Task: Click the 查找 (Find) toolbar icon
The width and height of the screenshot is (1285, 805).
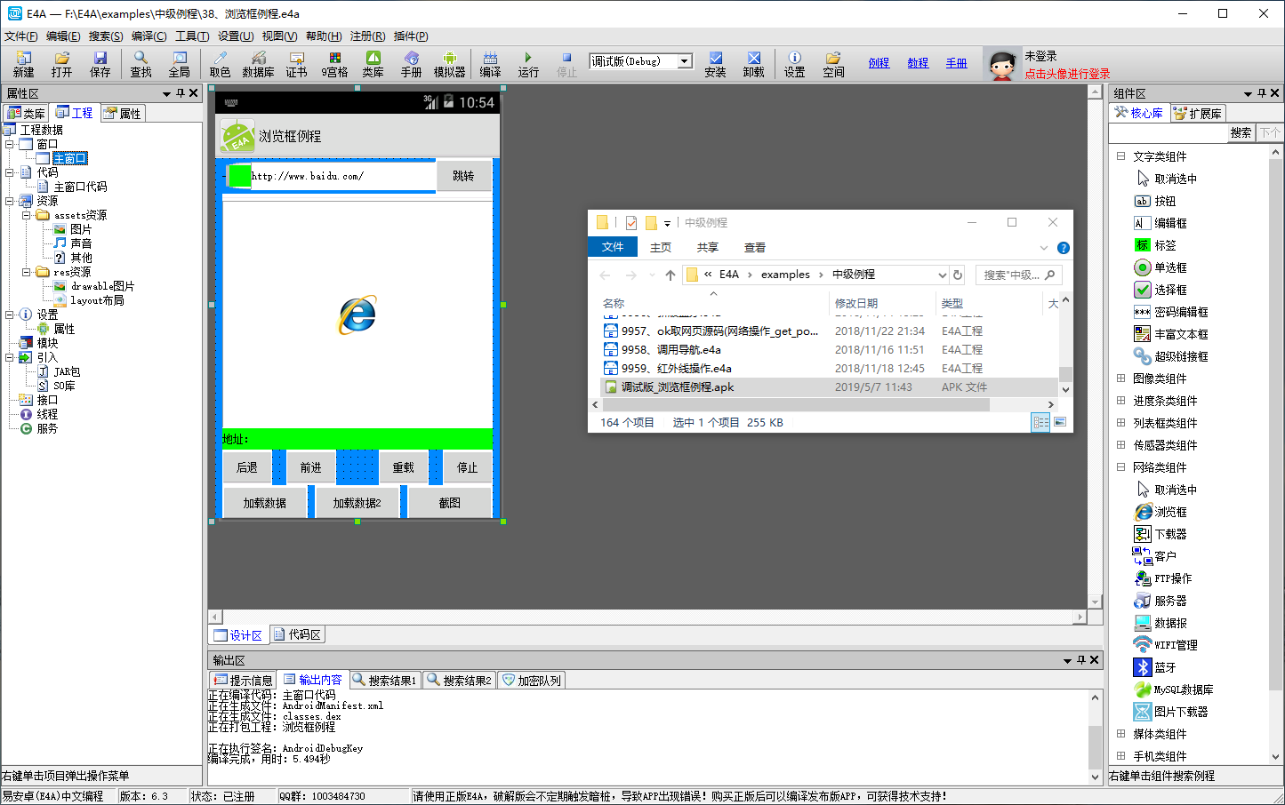Action: click(x=141, y=64)
